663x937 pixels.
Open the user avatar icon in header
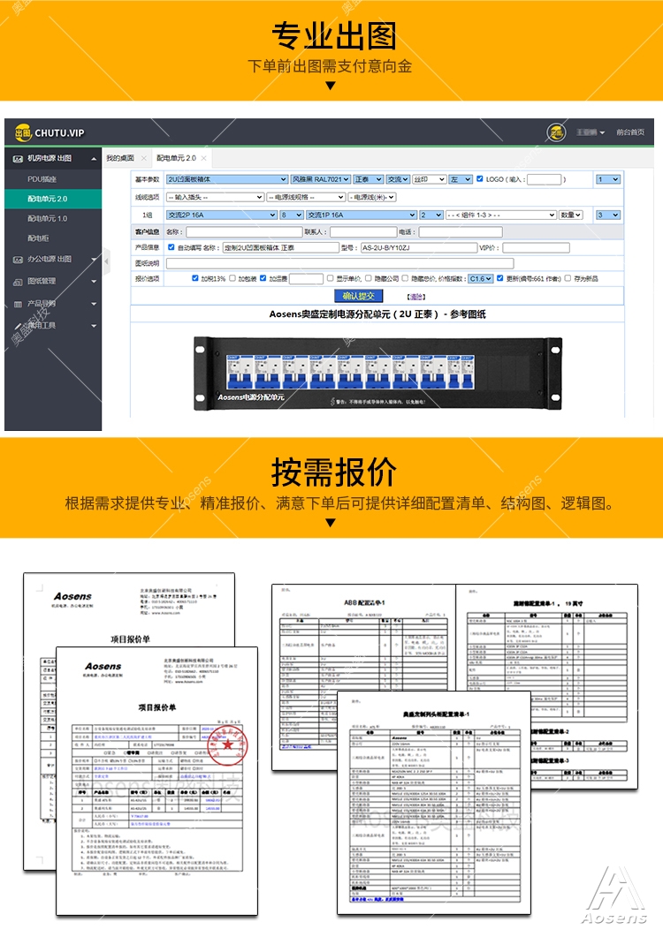click(x=557, y=132)
